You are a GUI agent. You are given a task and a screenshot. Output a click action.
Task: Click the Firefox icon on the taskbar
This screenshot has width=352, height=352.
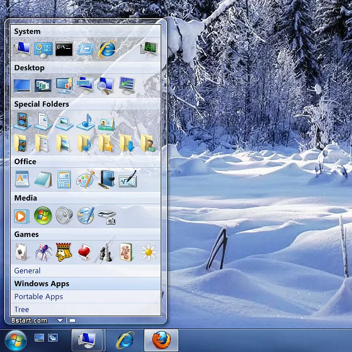click(161, 340)
